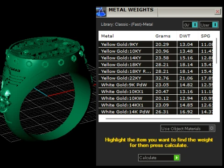Click the Library: Classic-(Fast)-Metal label

(127, 24)
